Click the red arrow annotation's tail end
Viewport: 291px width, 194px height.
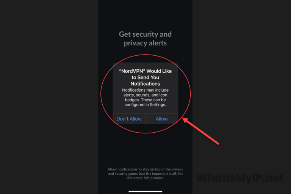point(217,143)
